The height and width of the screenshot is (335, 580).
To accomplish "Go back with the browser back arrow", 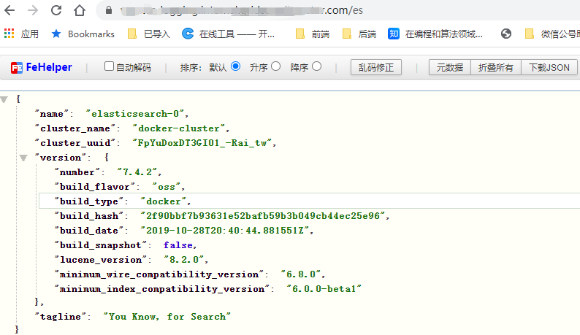I will point(9,10).
